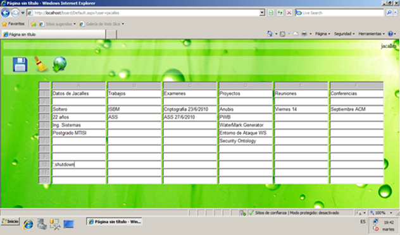
Task: Click the red X stop loading button
Action: coord(289,13)
